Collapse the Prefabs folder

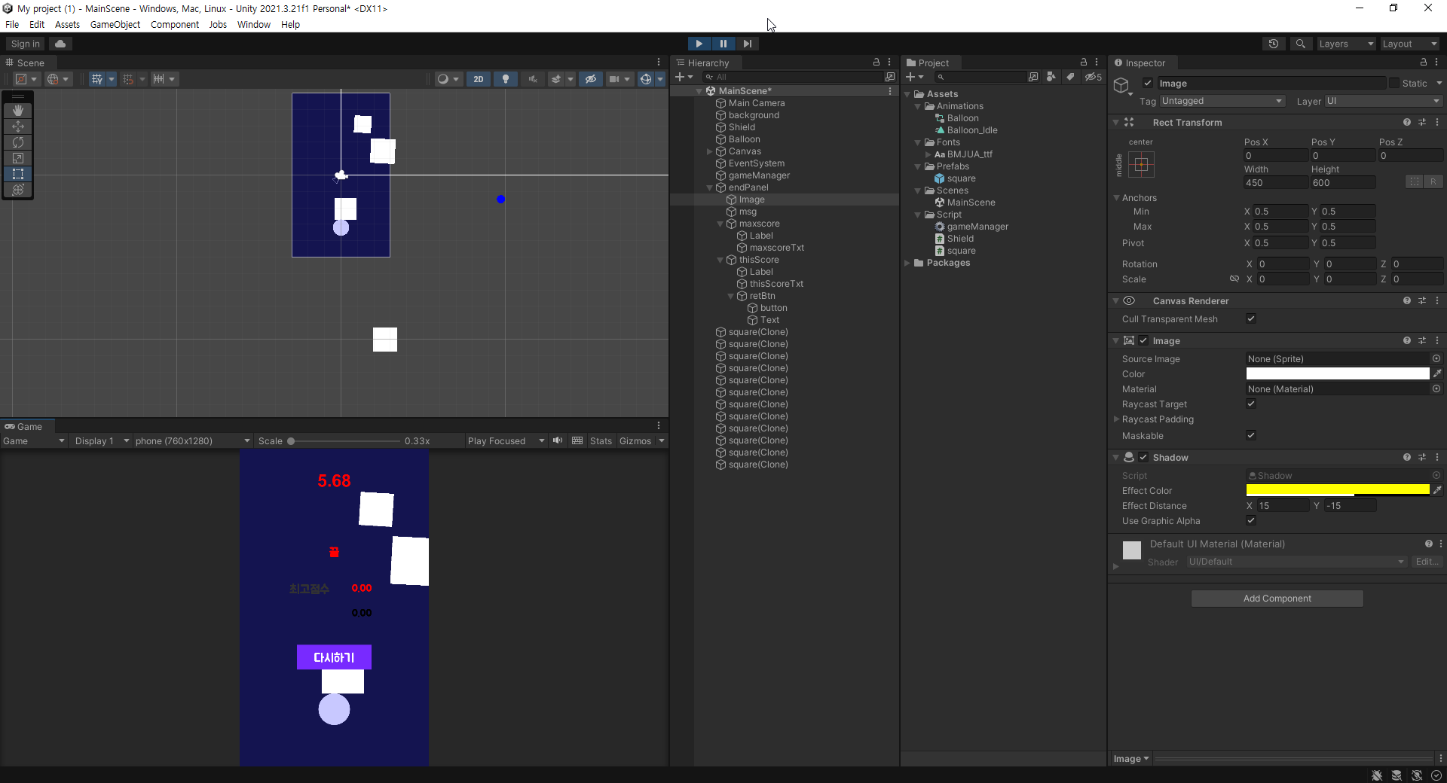[918, 167]
